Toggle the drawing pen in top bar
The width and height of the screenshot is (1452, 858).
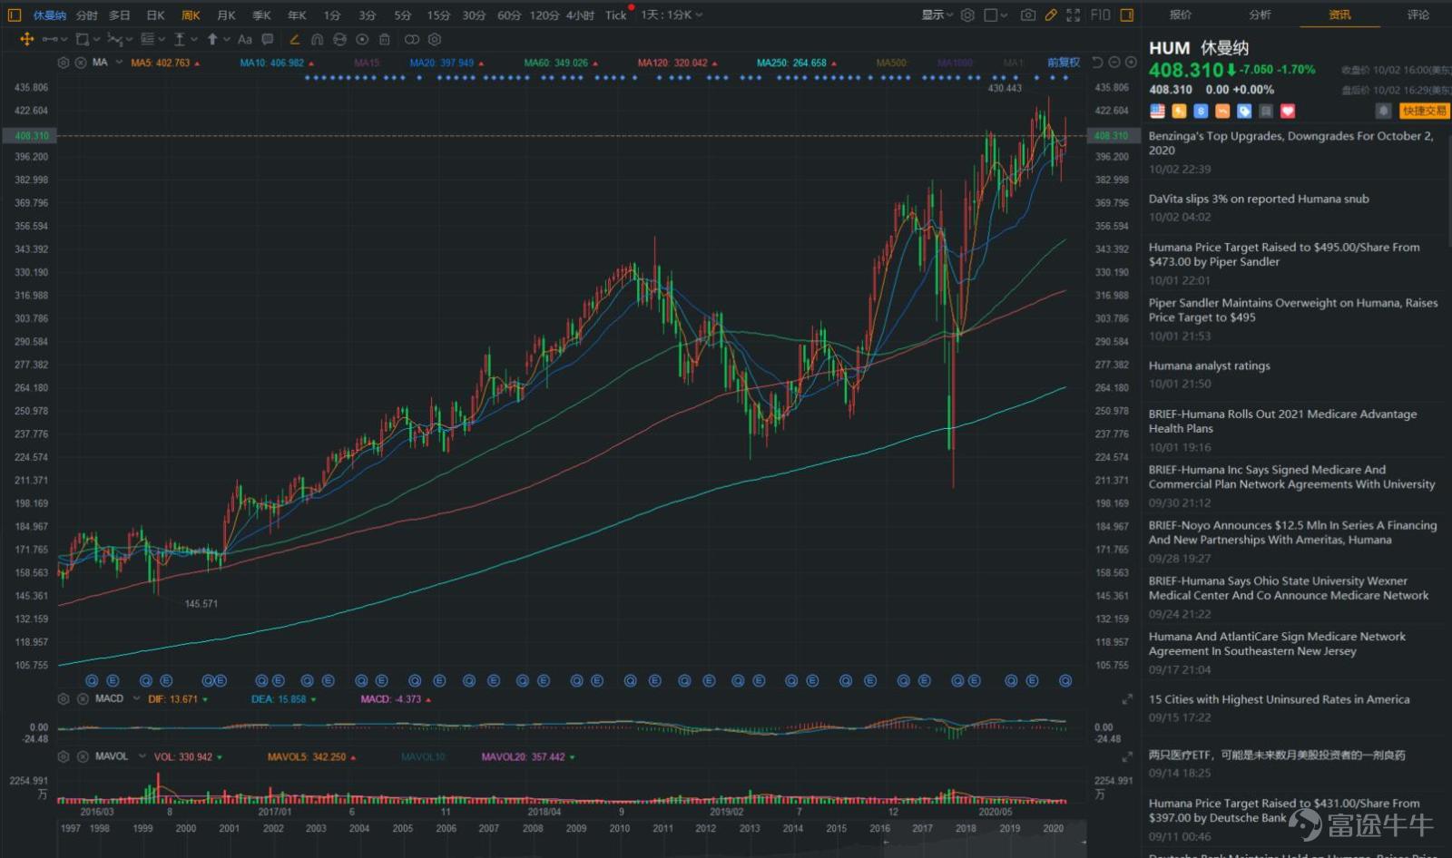click(1051, 15)
